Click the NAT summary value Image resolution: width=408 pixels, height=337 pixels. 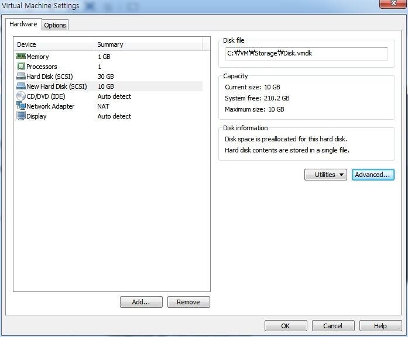tap(103, 106)
